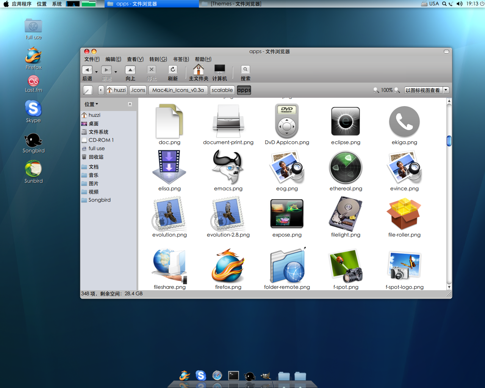Open the Computer (计算机) toolbar icon
Viewport: 485px width, 388px height.
point(220,69)
